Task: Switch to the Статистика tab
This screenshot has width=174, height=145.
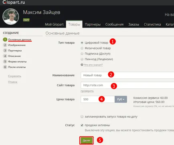Action: [x=152, y=24]
